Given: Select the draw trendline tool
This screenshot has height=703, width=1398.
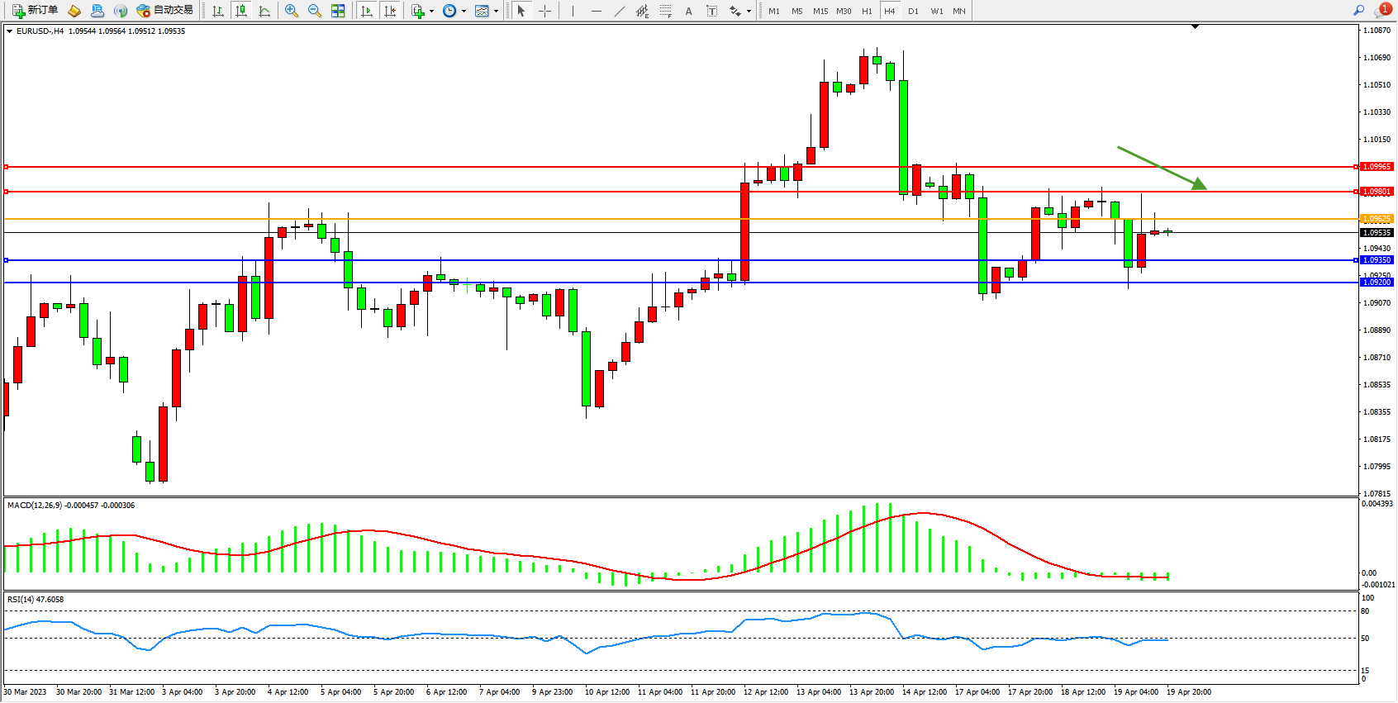Looking at the screenshot, I should pos(619,11).
